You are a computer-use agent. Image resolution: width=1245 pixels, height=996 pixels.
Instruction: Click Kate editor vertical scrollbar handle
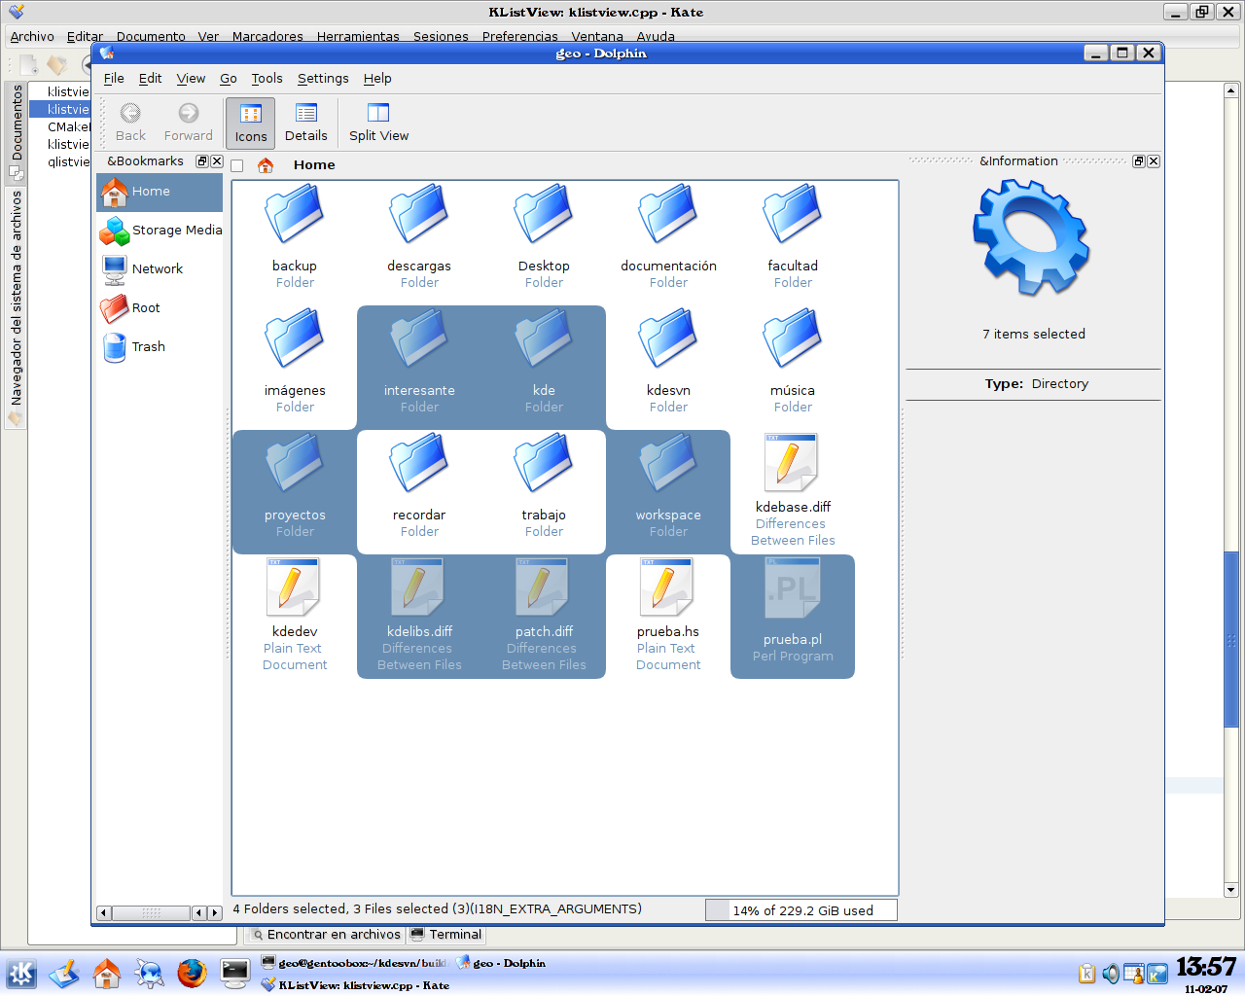(x=1230, y=639)
